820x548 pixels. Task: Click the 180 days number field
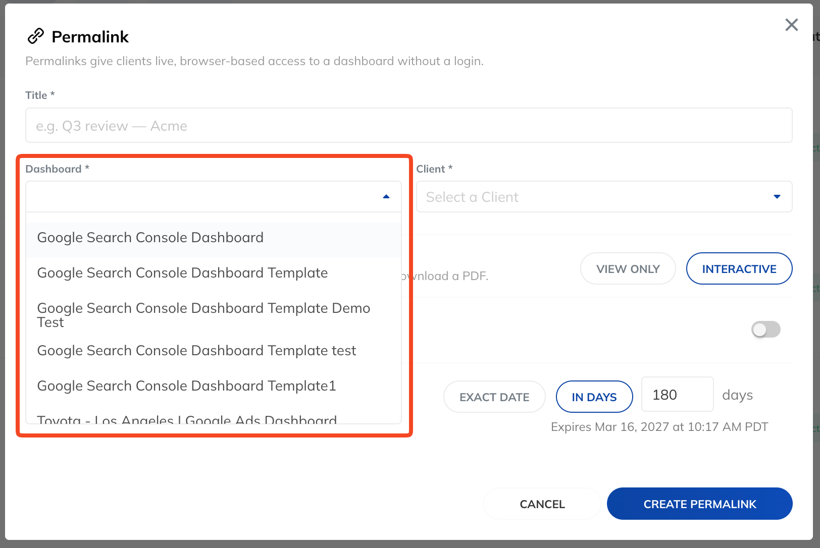(677, 395)
